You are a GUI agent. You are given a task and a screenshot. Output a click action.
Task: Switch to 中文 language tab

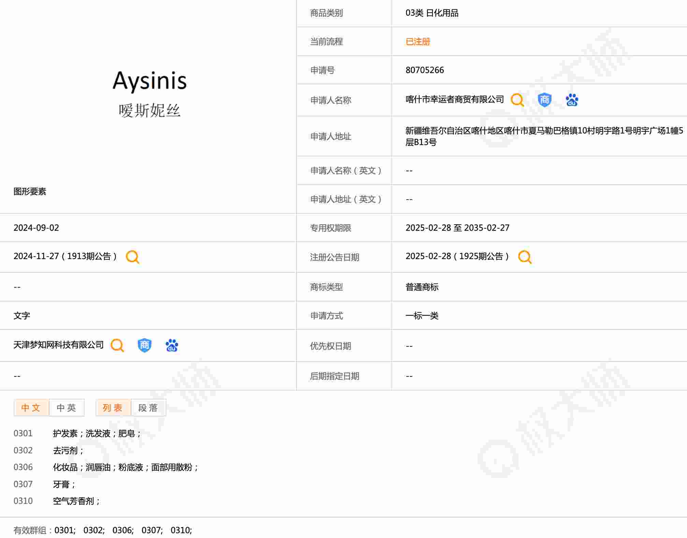[31, 408]
